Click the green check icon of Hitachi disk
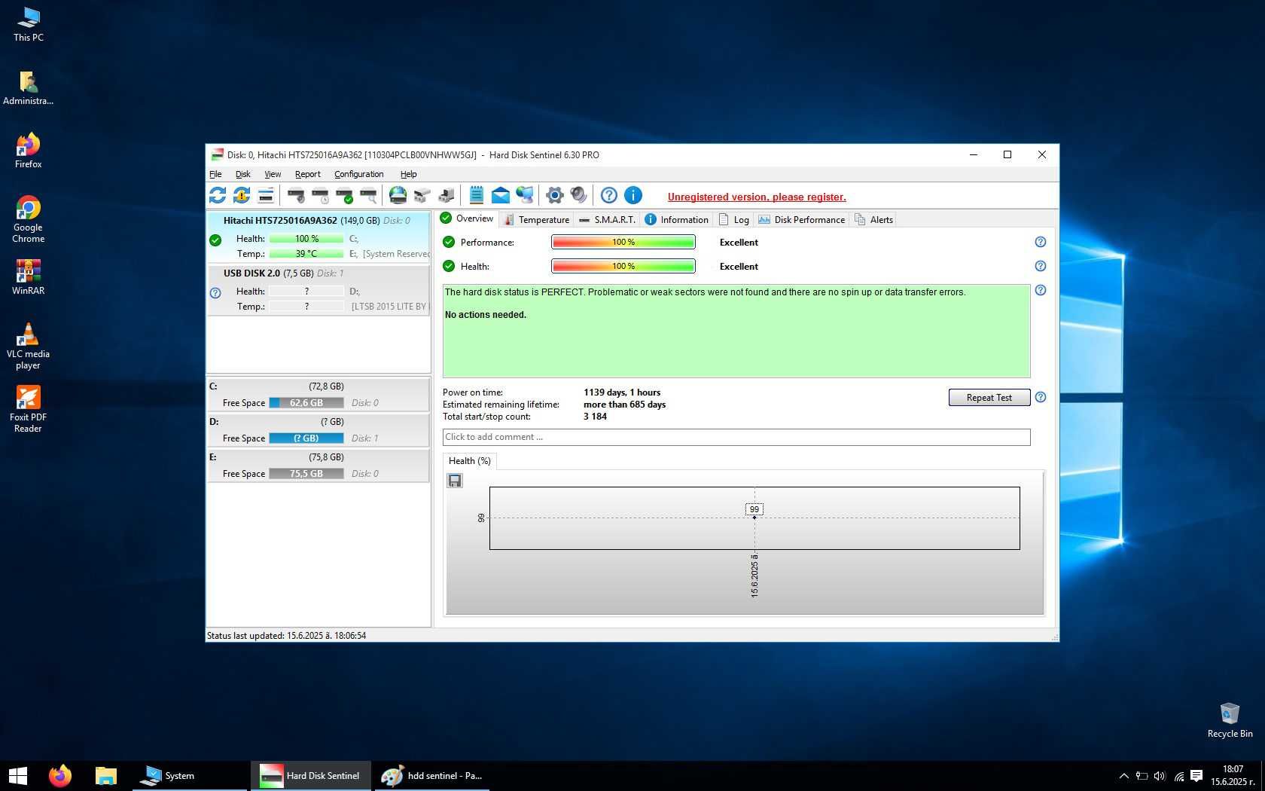Viewport: 1265px width, 791px height. pos(215,240)
